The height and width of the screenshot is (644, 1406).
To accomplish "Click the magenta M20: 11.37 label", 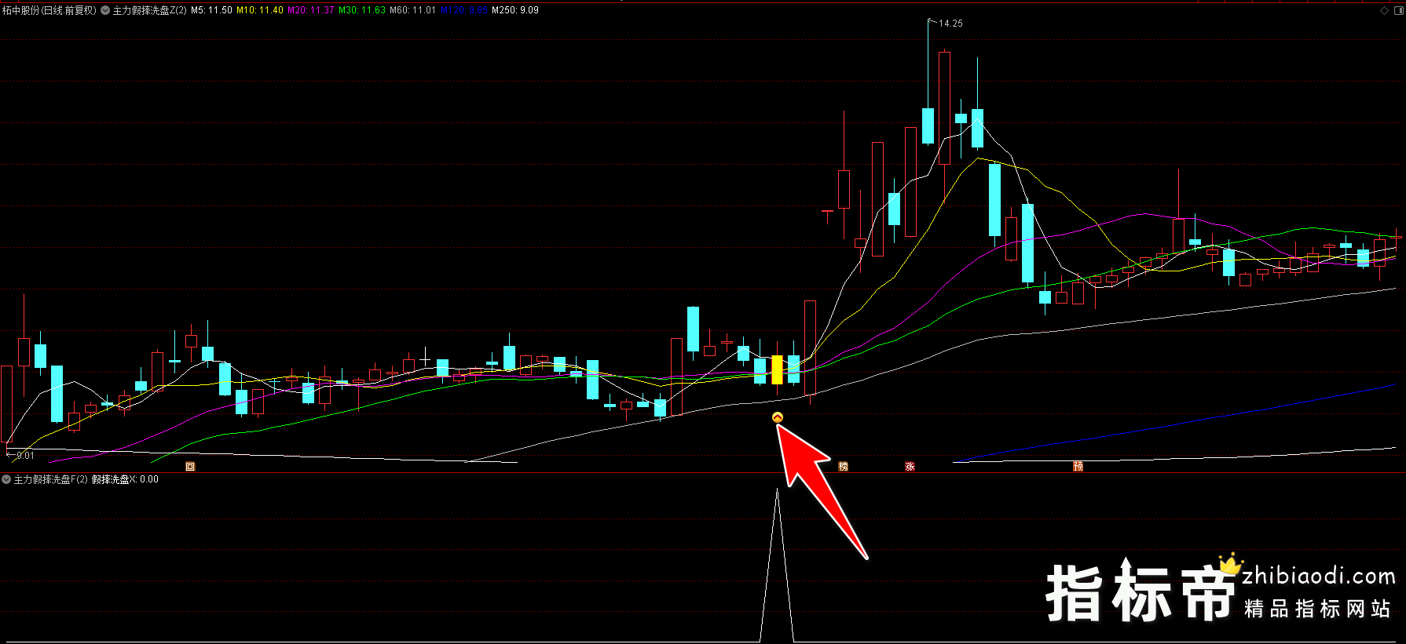I will (311, 10).
